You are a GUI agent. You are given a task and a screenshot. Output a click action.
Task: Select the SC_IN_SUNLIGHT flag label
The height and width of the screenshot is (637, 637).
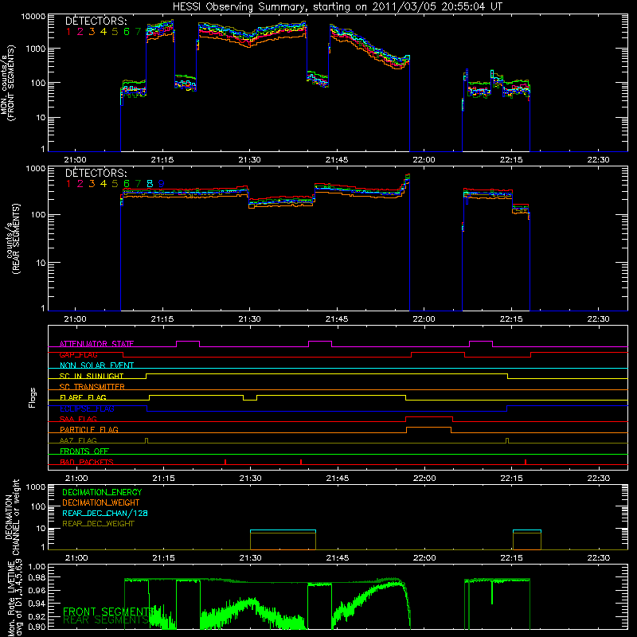pos(92,376)
